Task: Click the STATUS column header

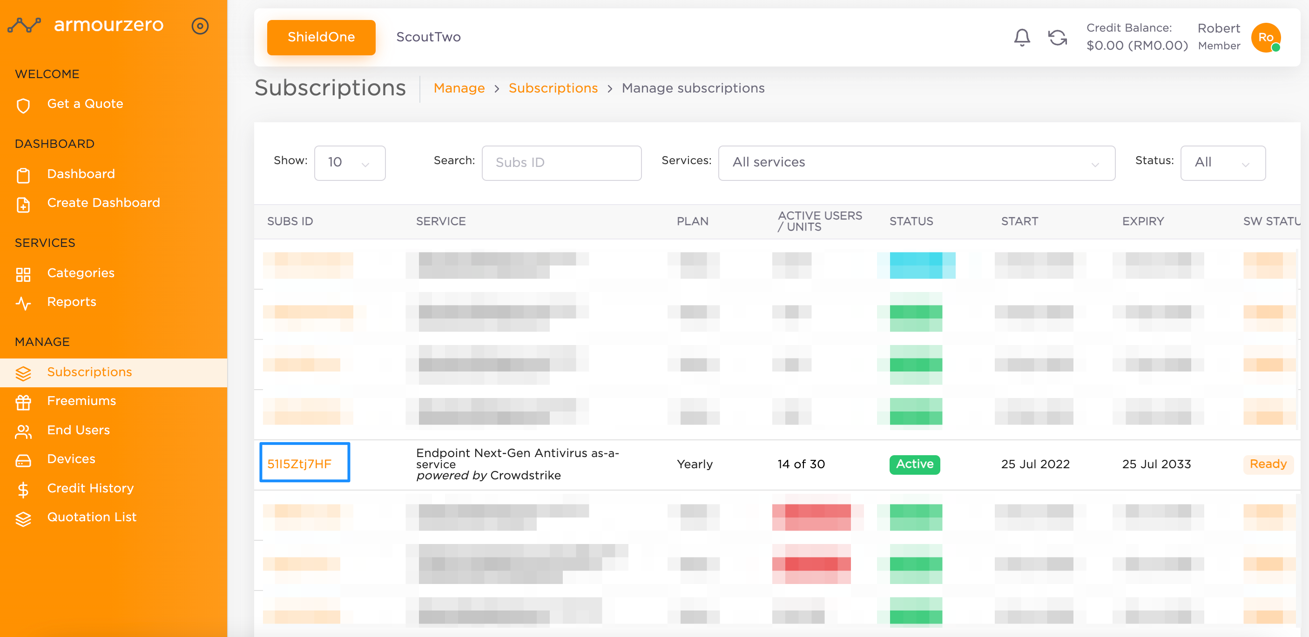Action: coord(911,221)
